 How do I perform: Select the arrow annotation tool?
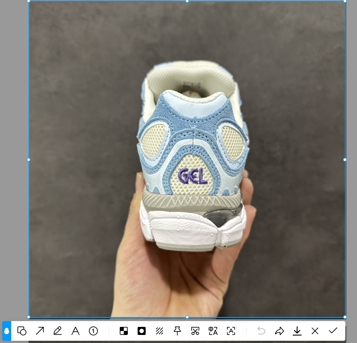pyautogui.click(x=40, y=331)
